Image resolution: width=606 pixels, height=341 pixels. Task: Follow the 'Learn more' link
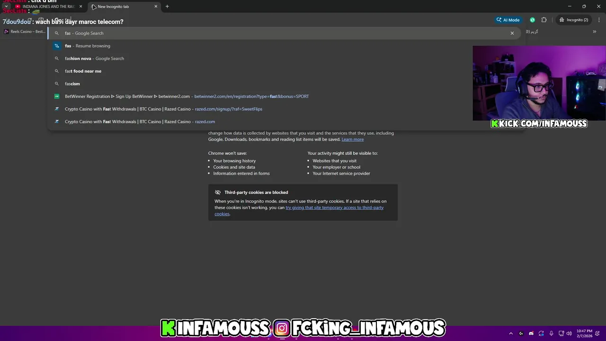click(353, 139)
